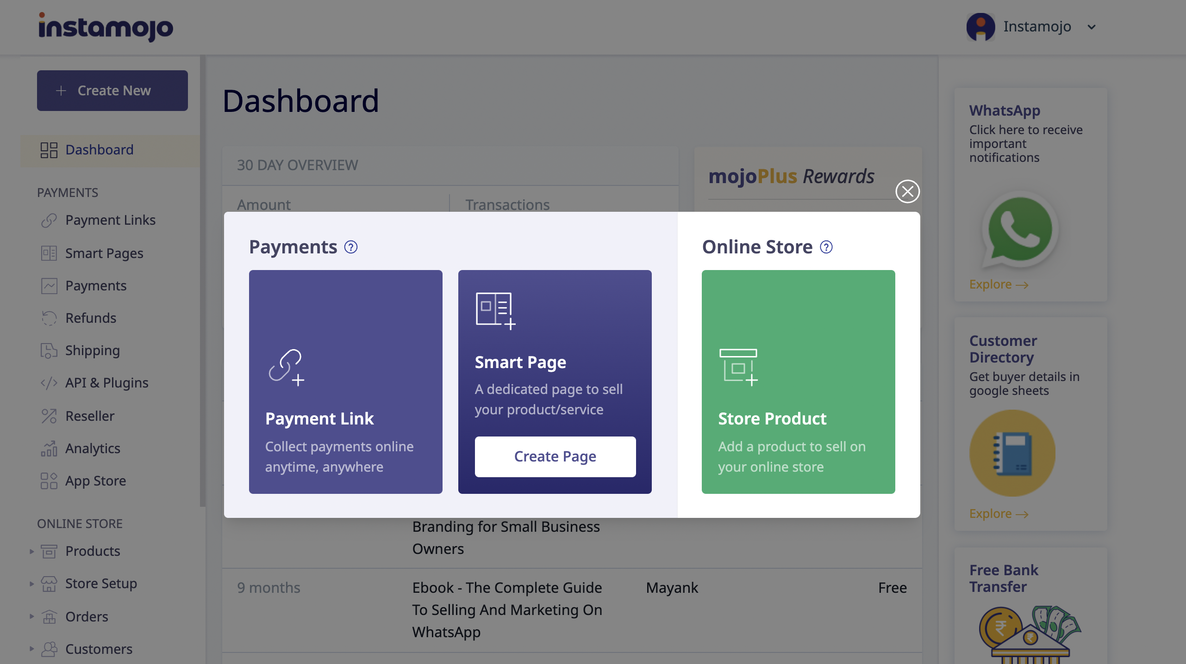Click the Online Store help question icon
The height and width of the screenshot is (664, 1186).
826,247
